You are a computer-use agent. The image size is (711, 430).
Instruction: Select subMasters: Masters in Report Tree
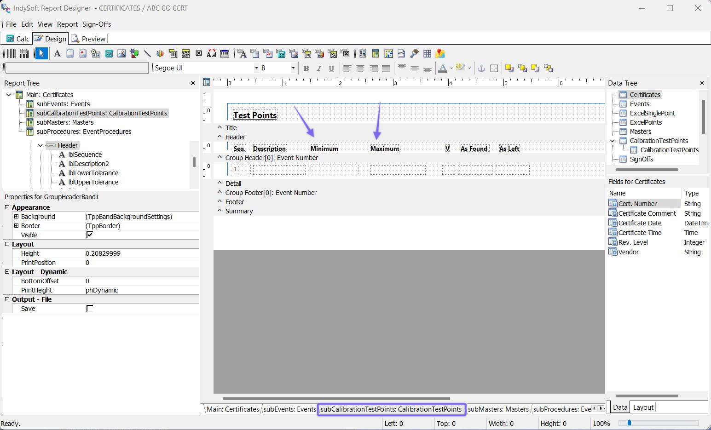pos(65,122)
